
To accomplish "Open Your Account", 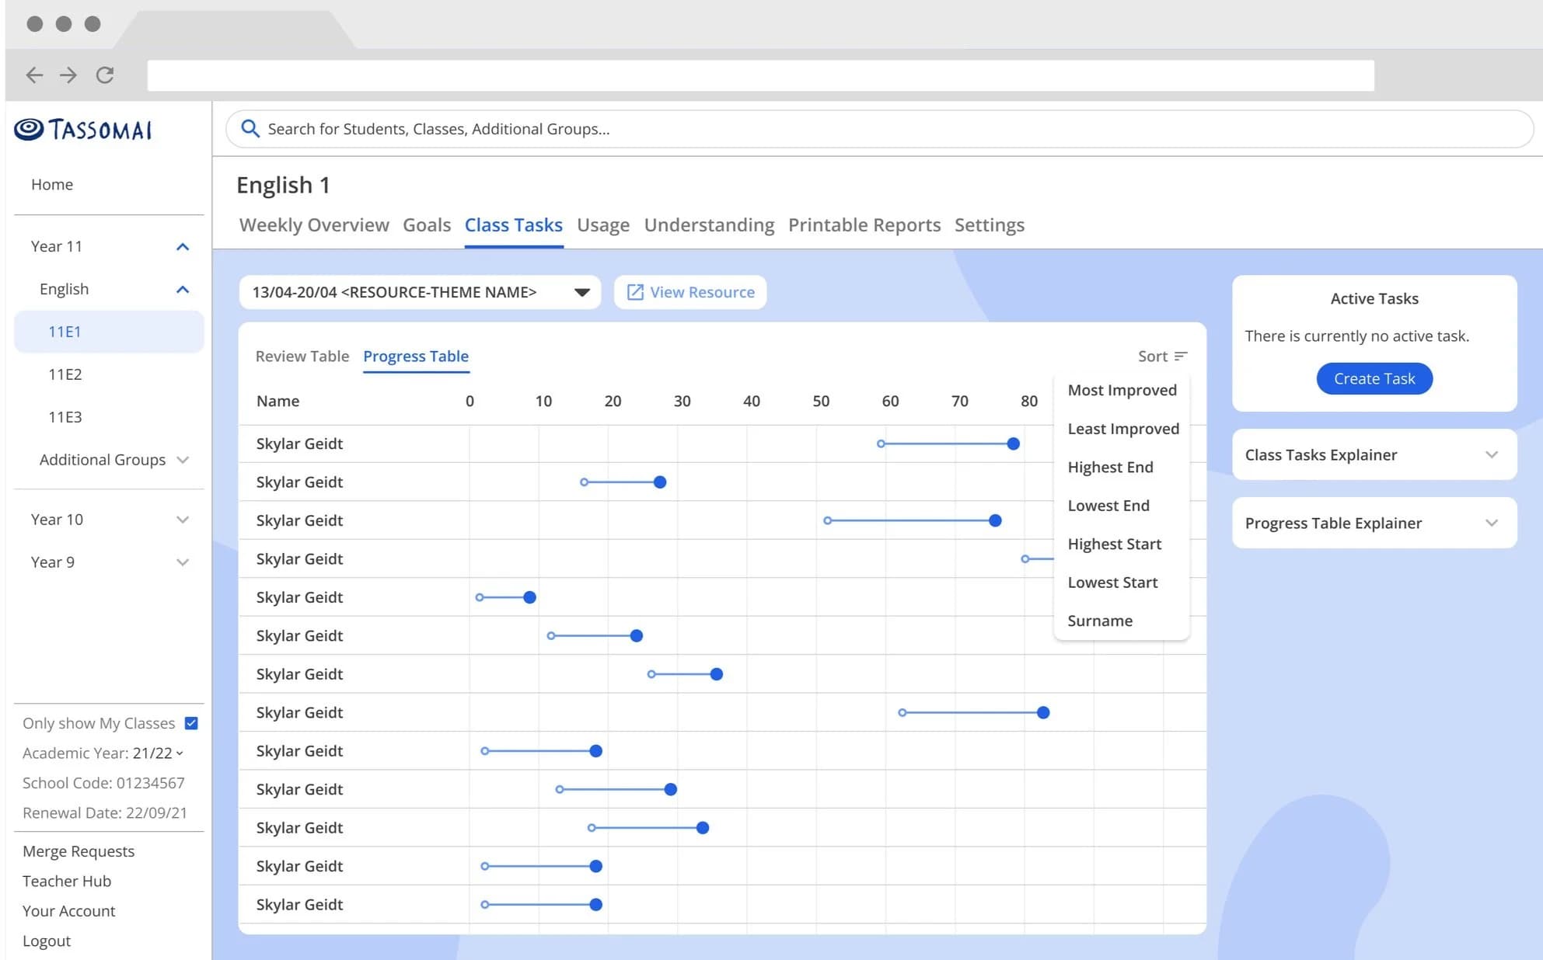I will click(x=69, y=911).
